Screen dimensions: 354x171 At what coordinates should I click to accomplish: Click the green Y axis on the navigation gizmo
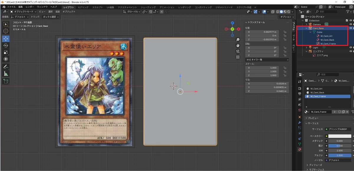coord(232,29)
